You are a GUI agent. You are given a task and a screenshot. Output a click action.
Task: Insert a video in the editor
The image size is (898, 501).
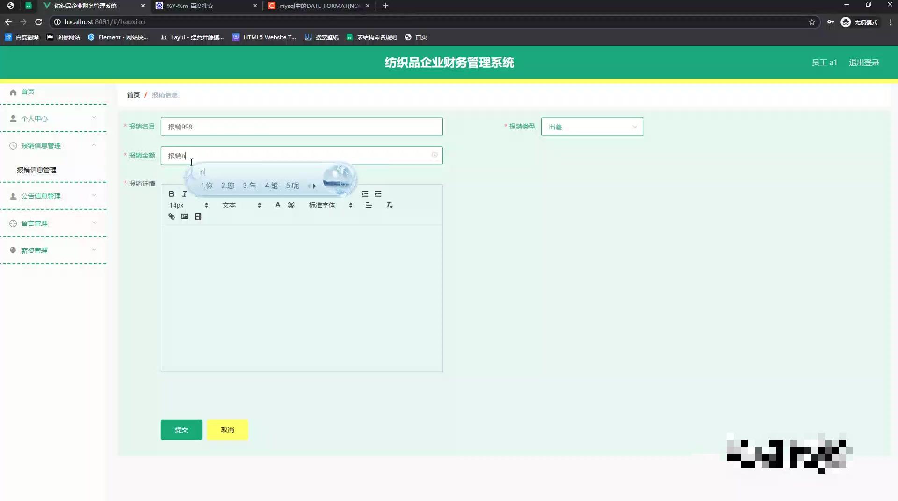coord(198,216)
